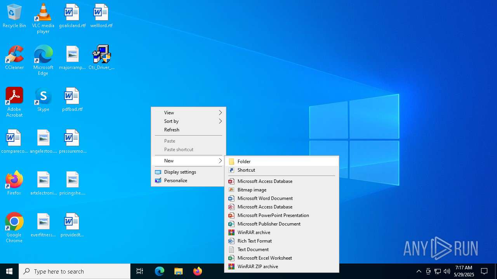Create new Microsoft Word Document
Viewport: 497px width, 279px height.
pyautogui.click(x=282, y=198)
